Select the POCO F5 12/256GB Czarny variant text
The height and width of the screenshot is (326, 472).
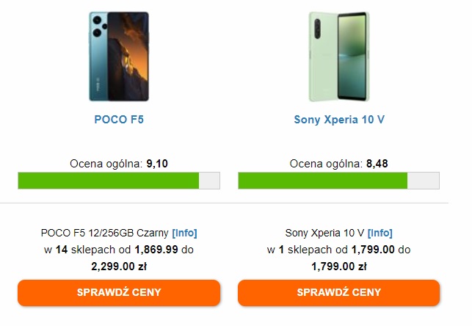(105, 233)
